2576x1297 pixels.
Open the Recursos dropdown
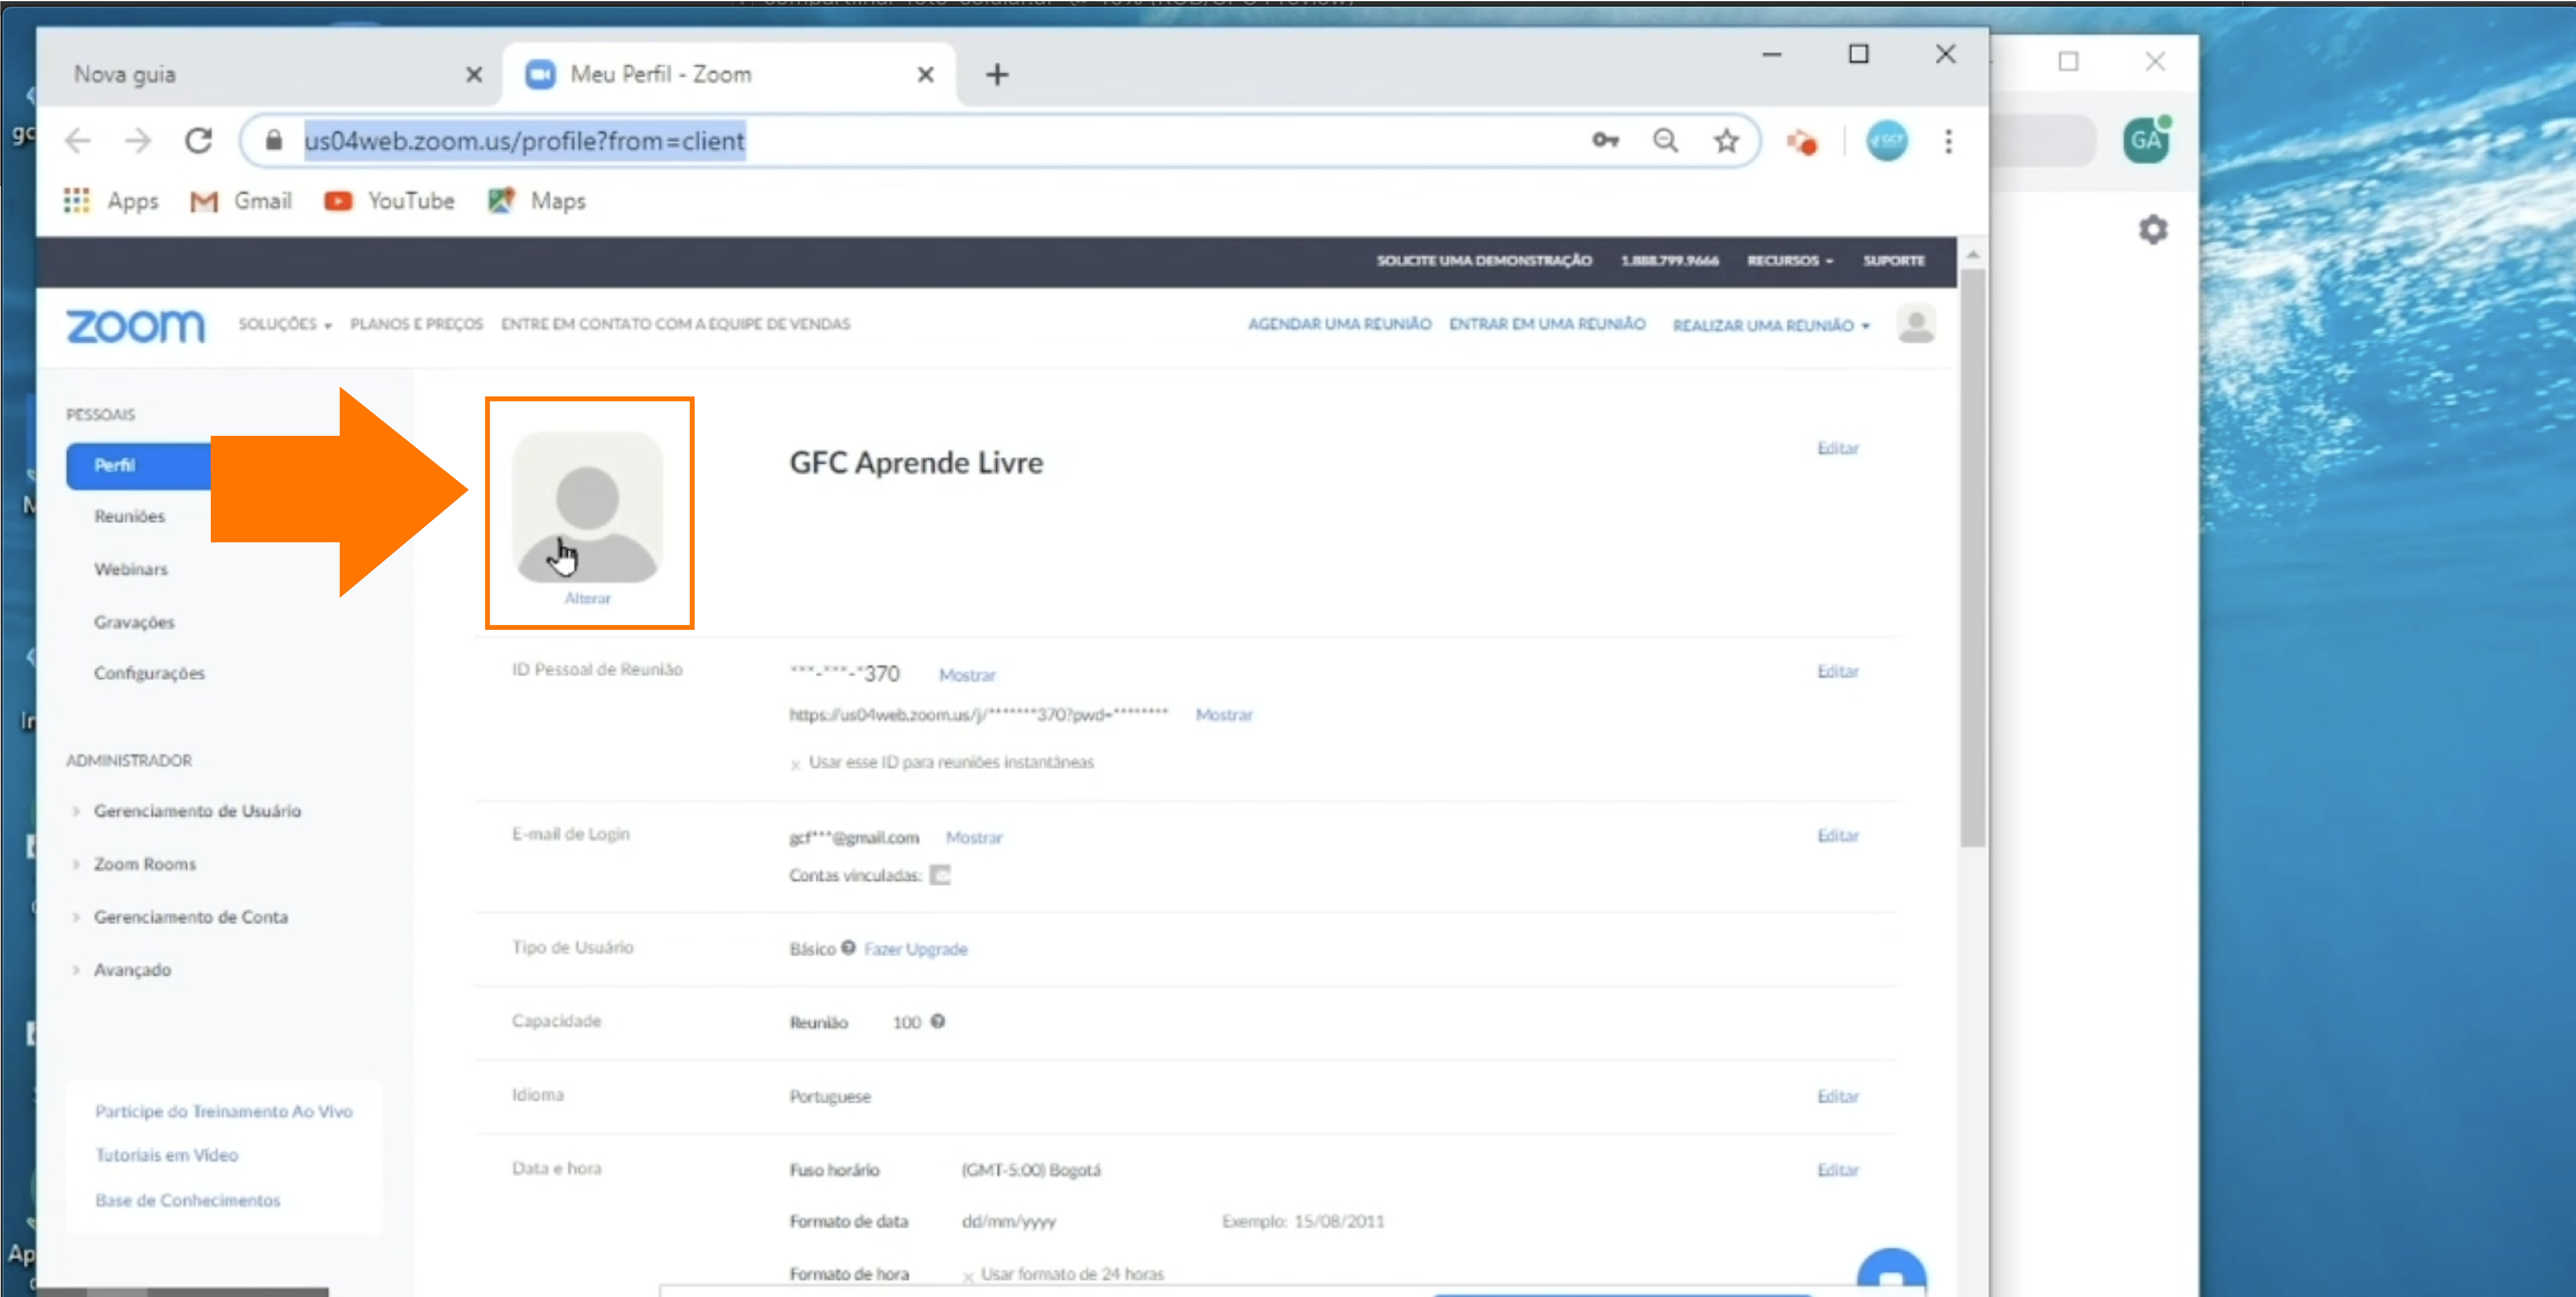point(1790,260)
